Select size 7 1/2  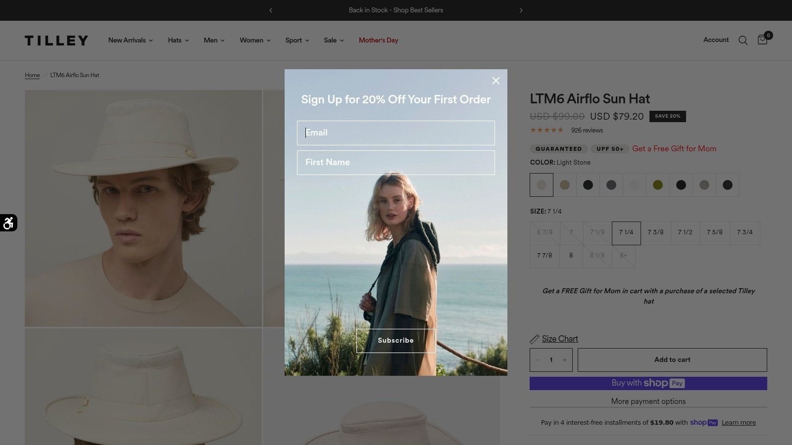point(685,233)
